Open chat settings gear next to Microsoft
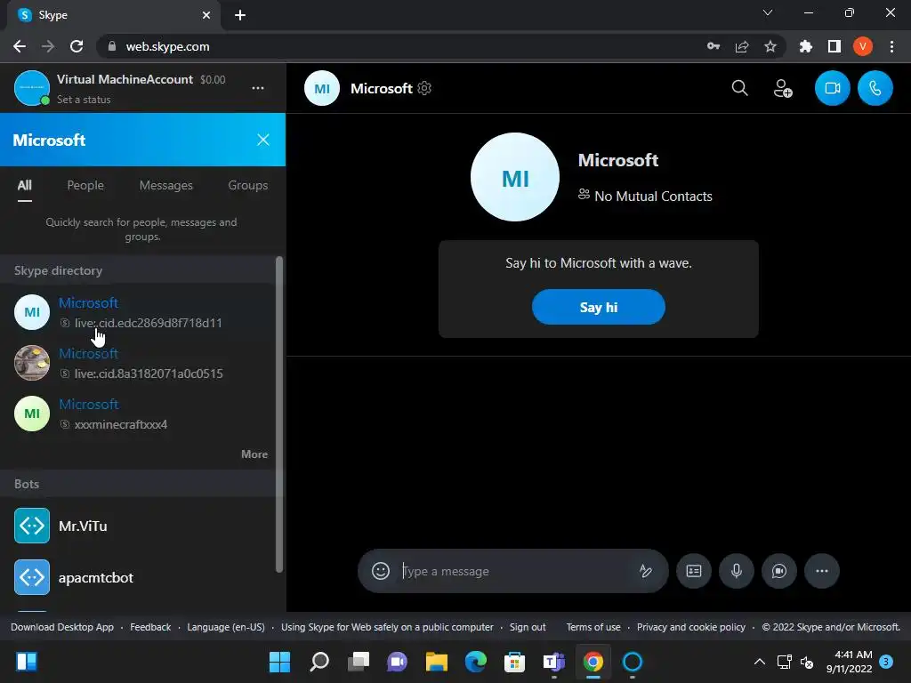 424,88
